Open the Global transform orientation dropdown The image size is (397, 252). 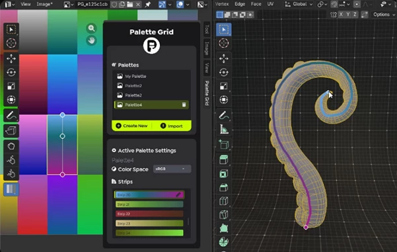[299, 5]
